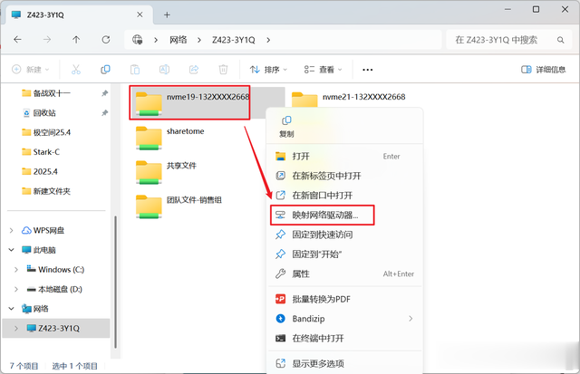Click the share icon in toolbar
Screen dimensions: 580x374
[x=194, y=70]
